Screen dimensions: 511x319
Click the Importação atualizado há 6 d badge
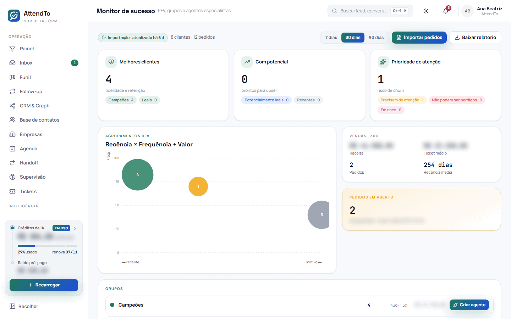[133, 38]
